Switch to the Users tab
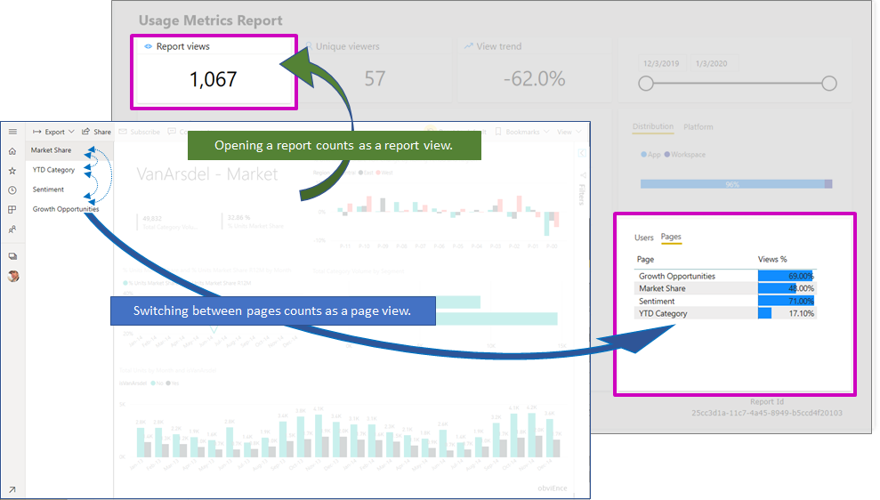This screenshot has height=500, width=880. point(643,238)
